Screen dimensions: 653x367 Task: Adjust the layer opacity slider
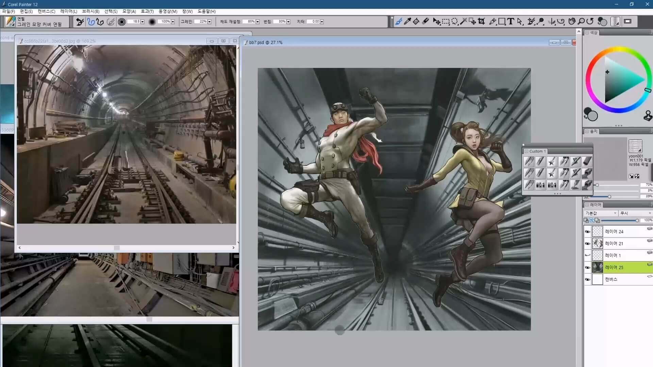pyautogui.click(x=619, y=221)
